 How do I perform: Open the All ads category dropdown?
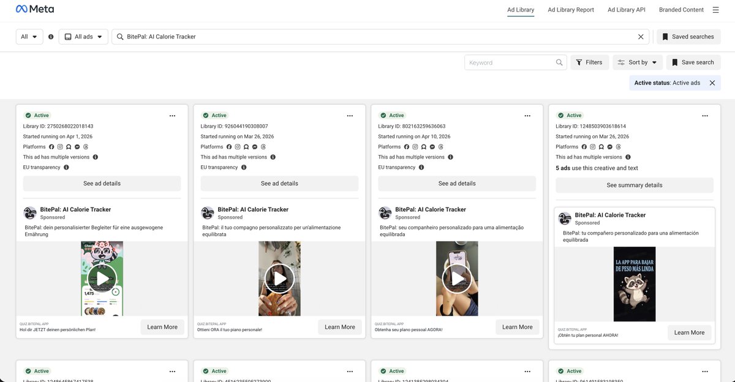(x=83, y=37)
